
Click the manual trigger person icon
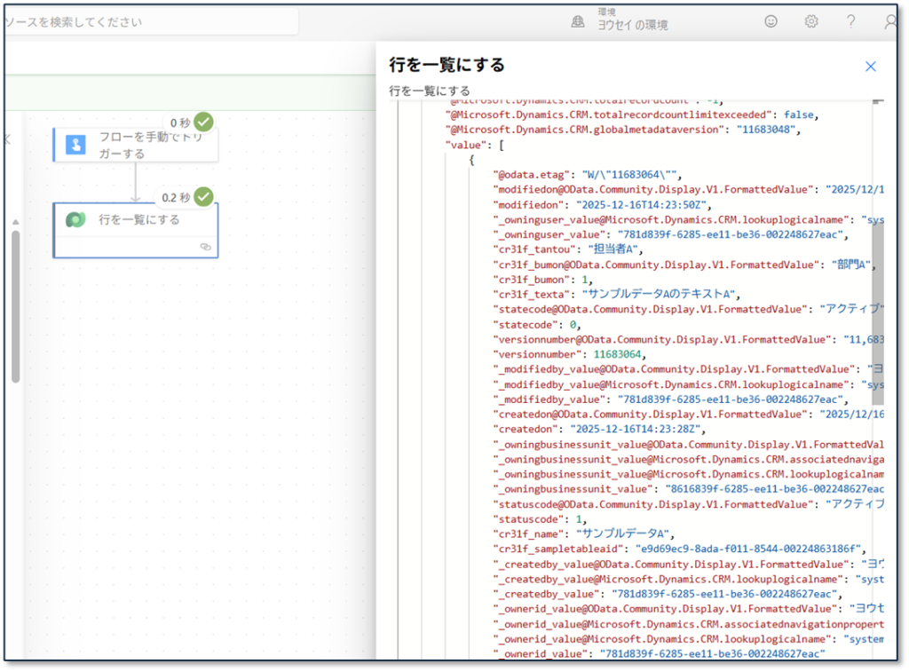pyautogui.click(x=75, y=146)
